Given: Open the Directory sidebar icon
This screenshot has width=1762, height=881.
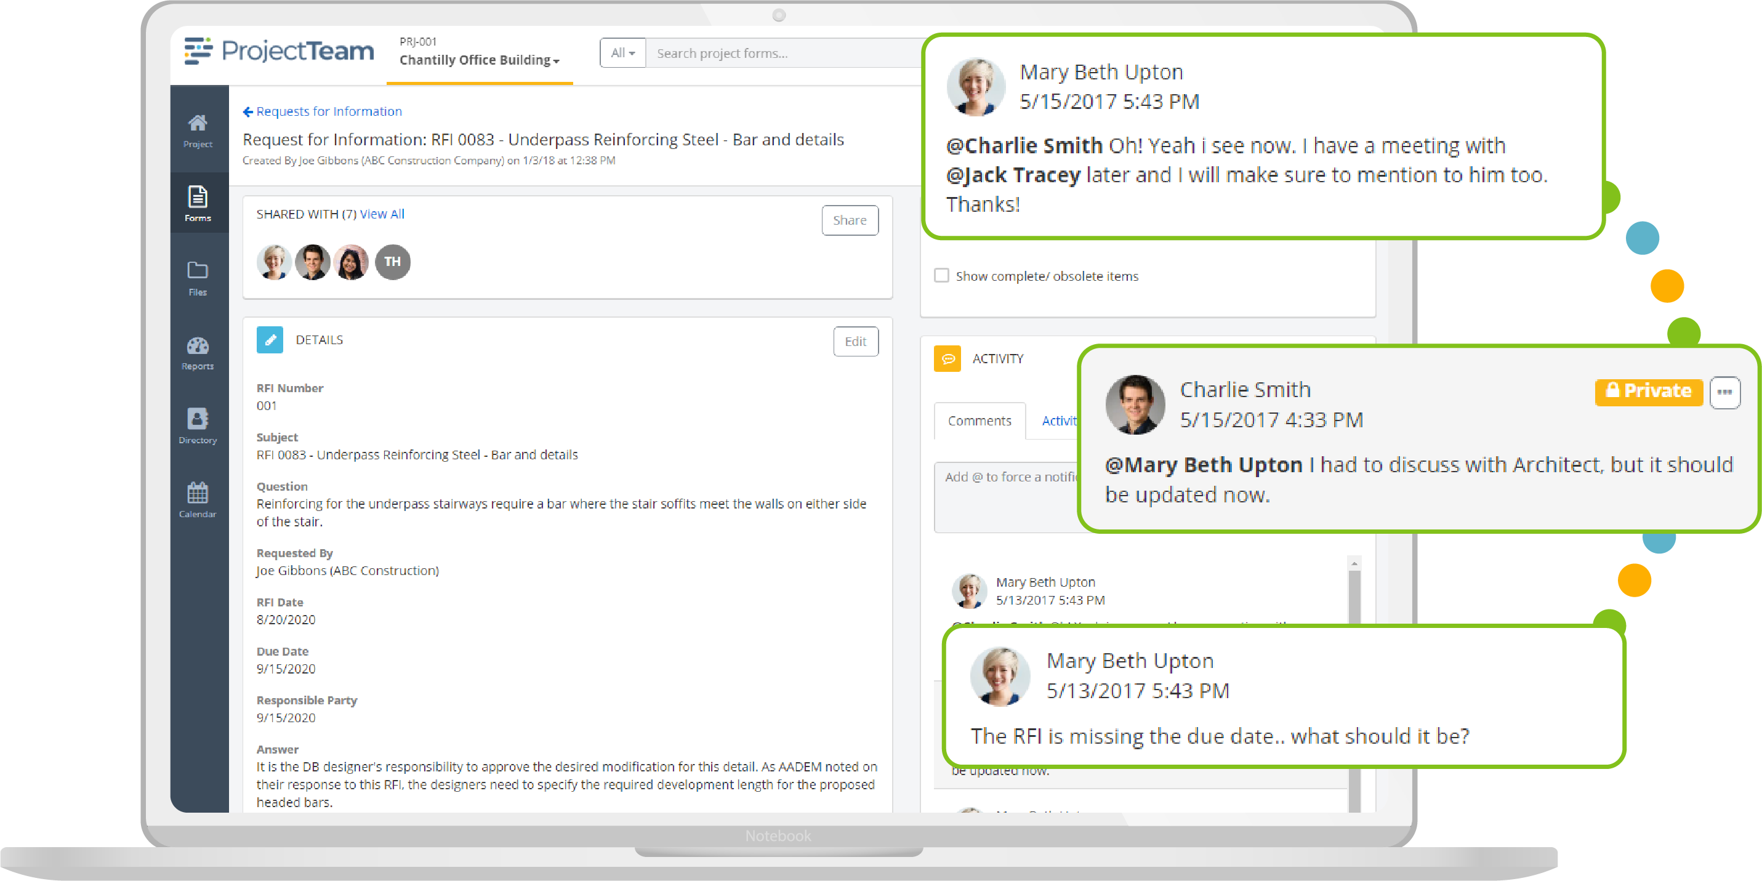Looking at the screenshot, I should pyautogui.click(x=198, y=426).
